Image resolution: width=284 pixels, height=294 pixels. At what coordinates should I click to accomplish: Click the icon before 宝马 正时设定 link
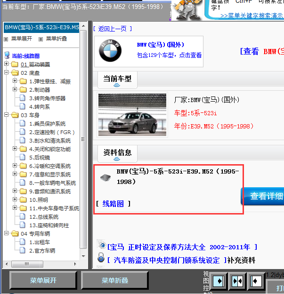pyautogui.click(x=102, y=244)
